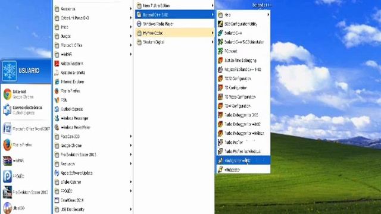Viewport: 381px width, 214px height.
Task: Select WinSight for Win32 entry
Action: click(243, 160)
